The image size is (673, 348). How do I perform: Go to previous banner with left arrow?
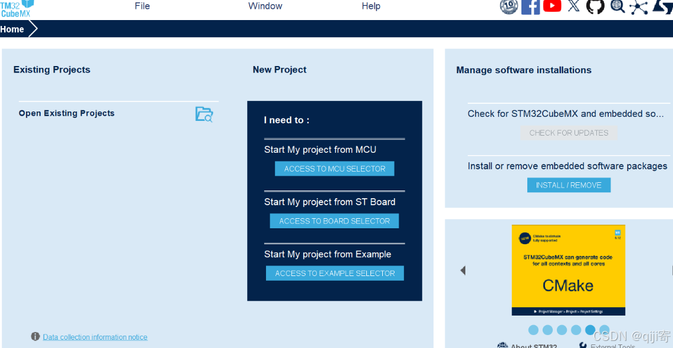(x=462, y=270)
